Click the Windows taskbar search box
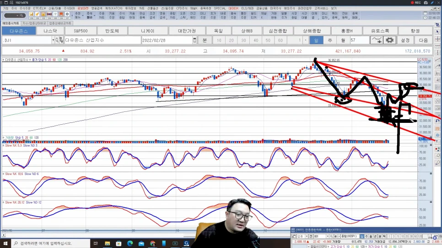442x248 pixels. [51, 243]
